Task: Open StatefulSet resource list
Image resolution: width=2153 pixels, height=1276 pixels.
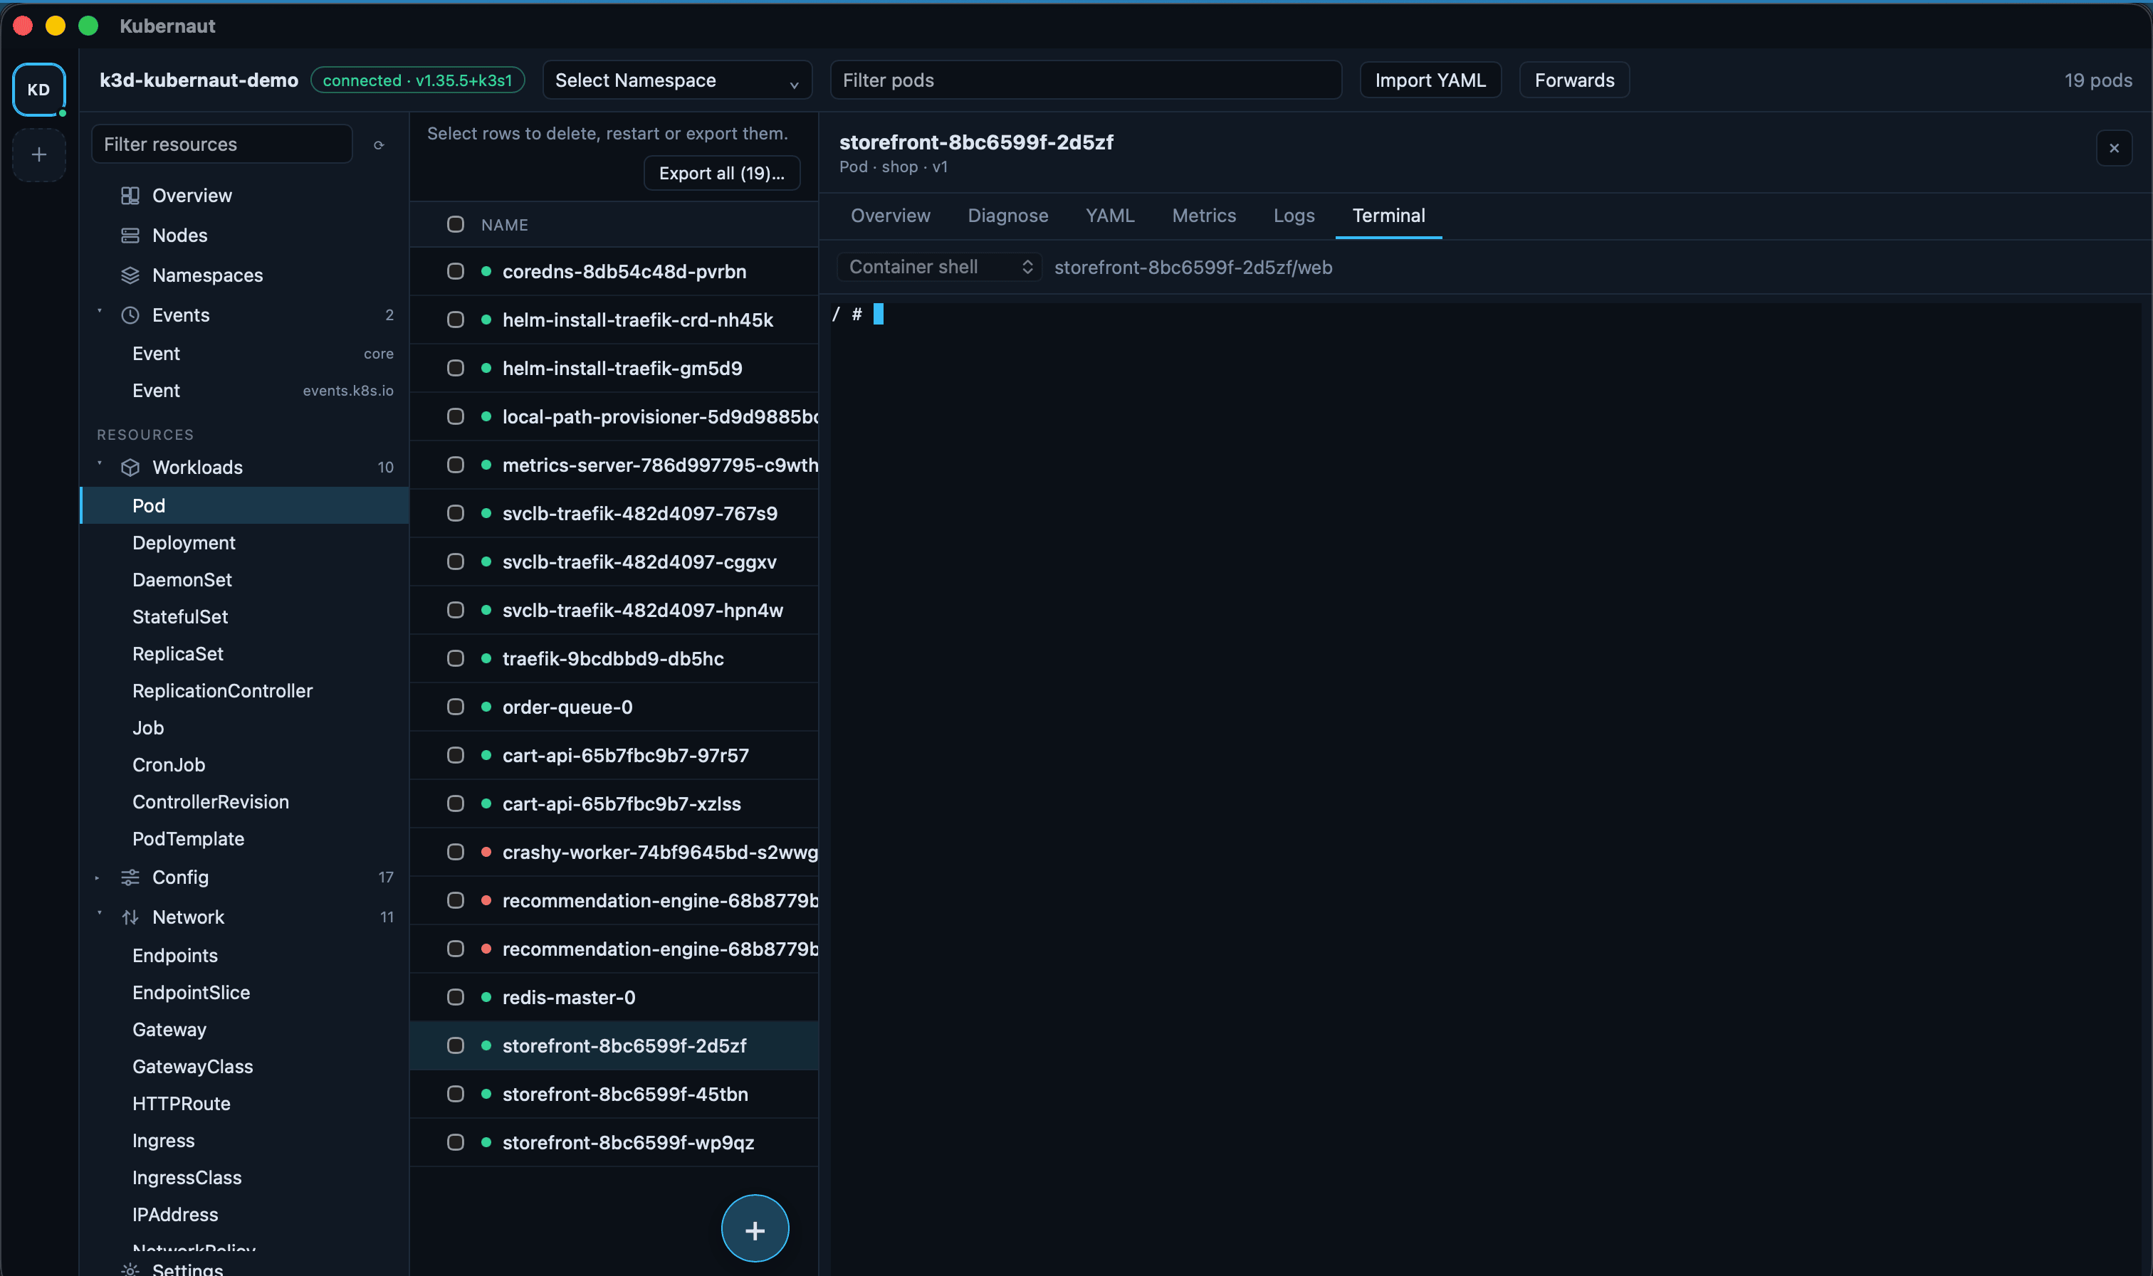Action: point(244,616)
